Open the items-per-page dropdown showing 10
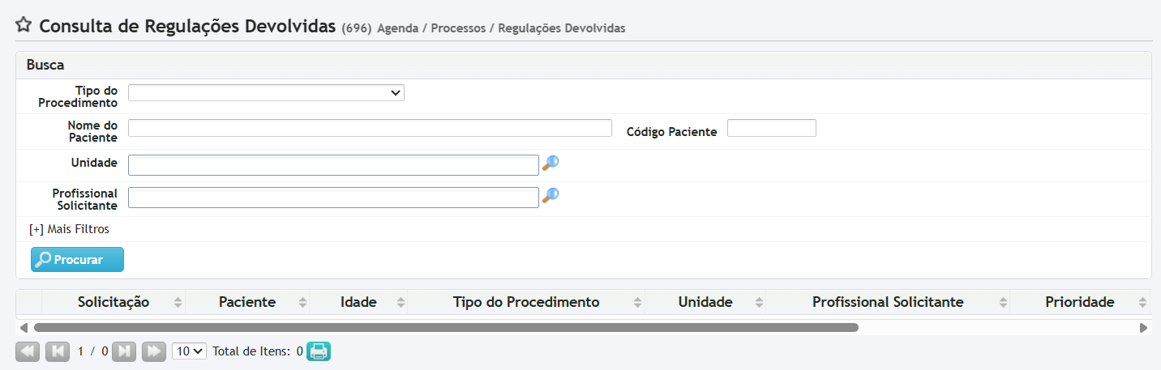 189,351
